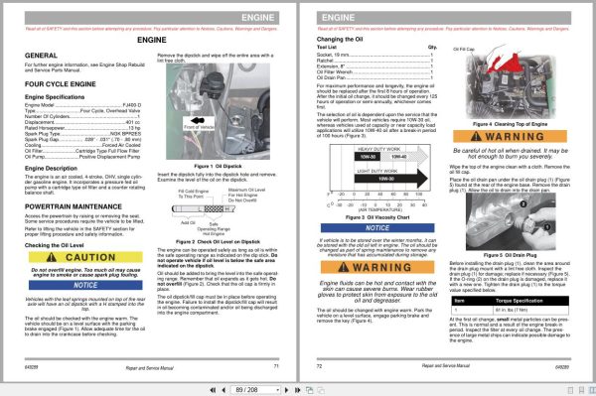Viewport: 596px width, 396px height.
Task: Jump to the last page
Action: [297, 390]
